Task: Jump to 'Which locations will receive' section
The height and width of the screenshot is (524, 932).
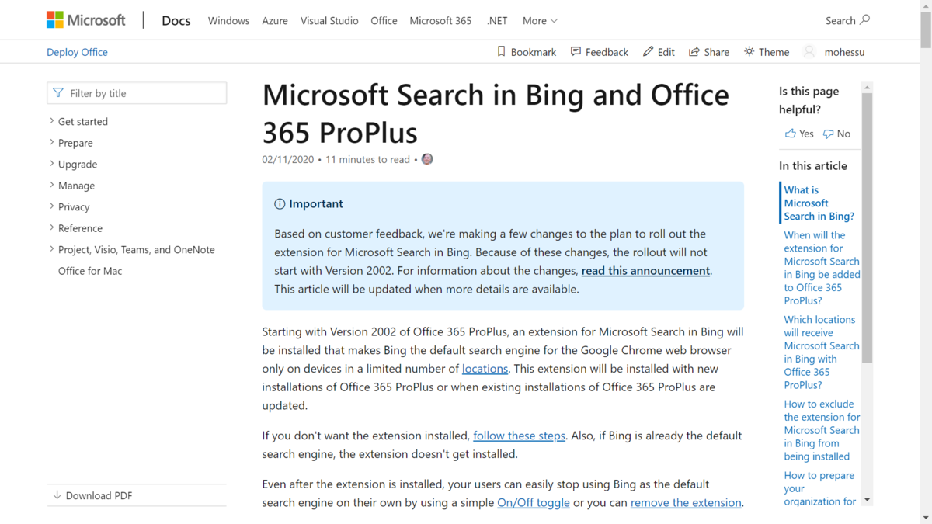Action: [822, 352]
